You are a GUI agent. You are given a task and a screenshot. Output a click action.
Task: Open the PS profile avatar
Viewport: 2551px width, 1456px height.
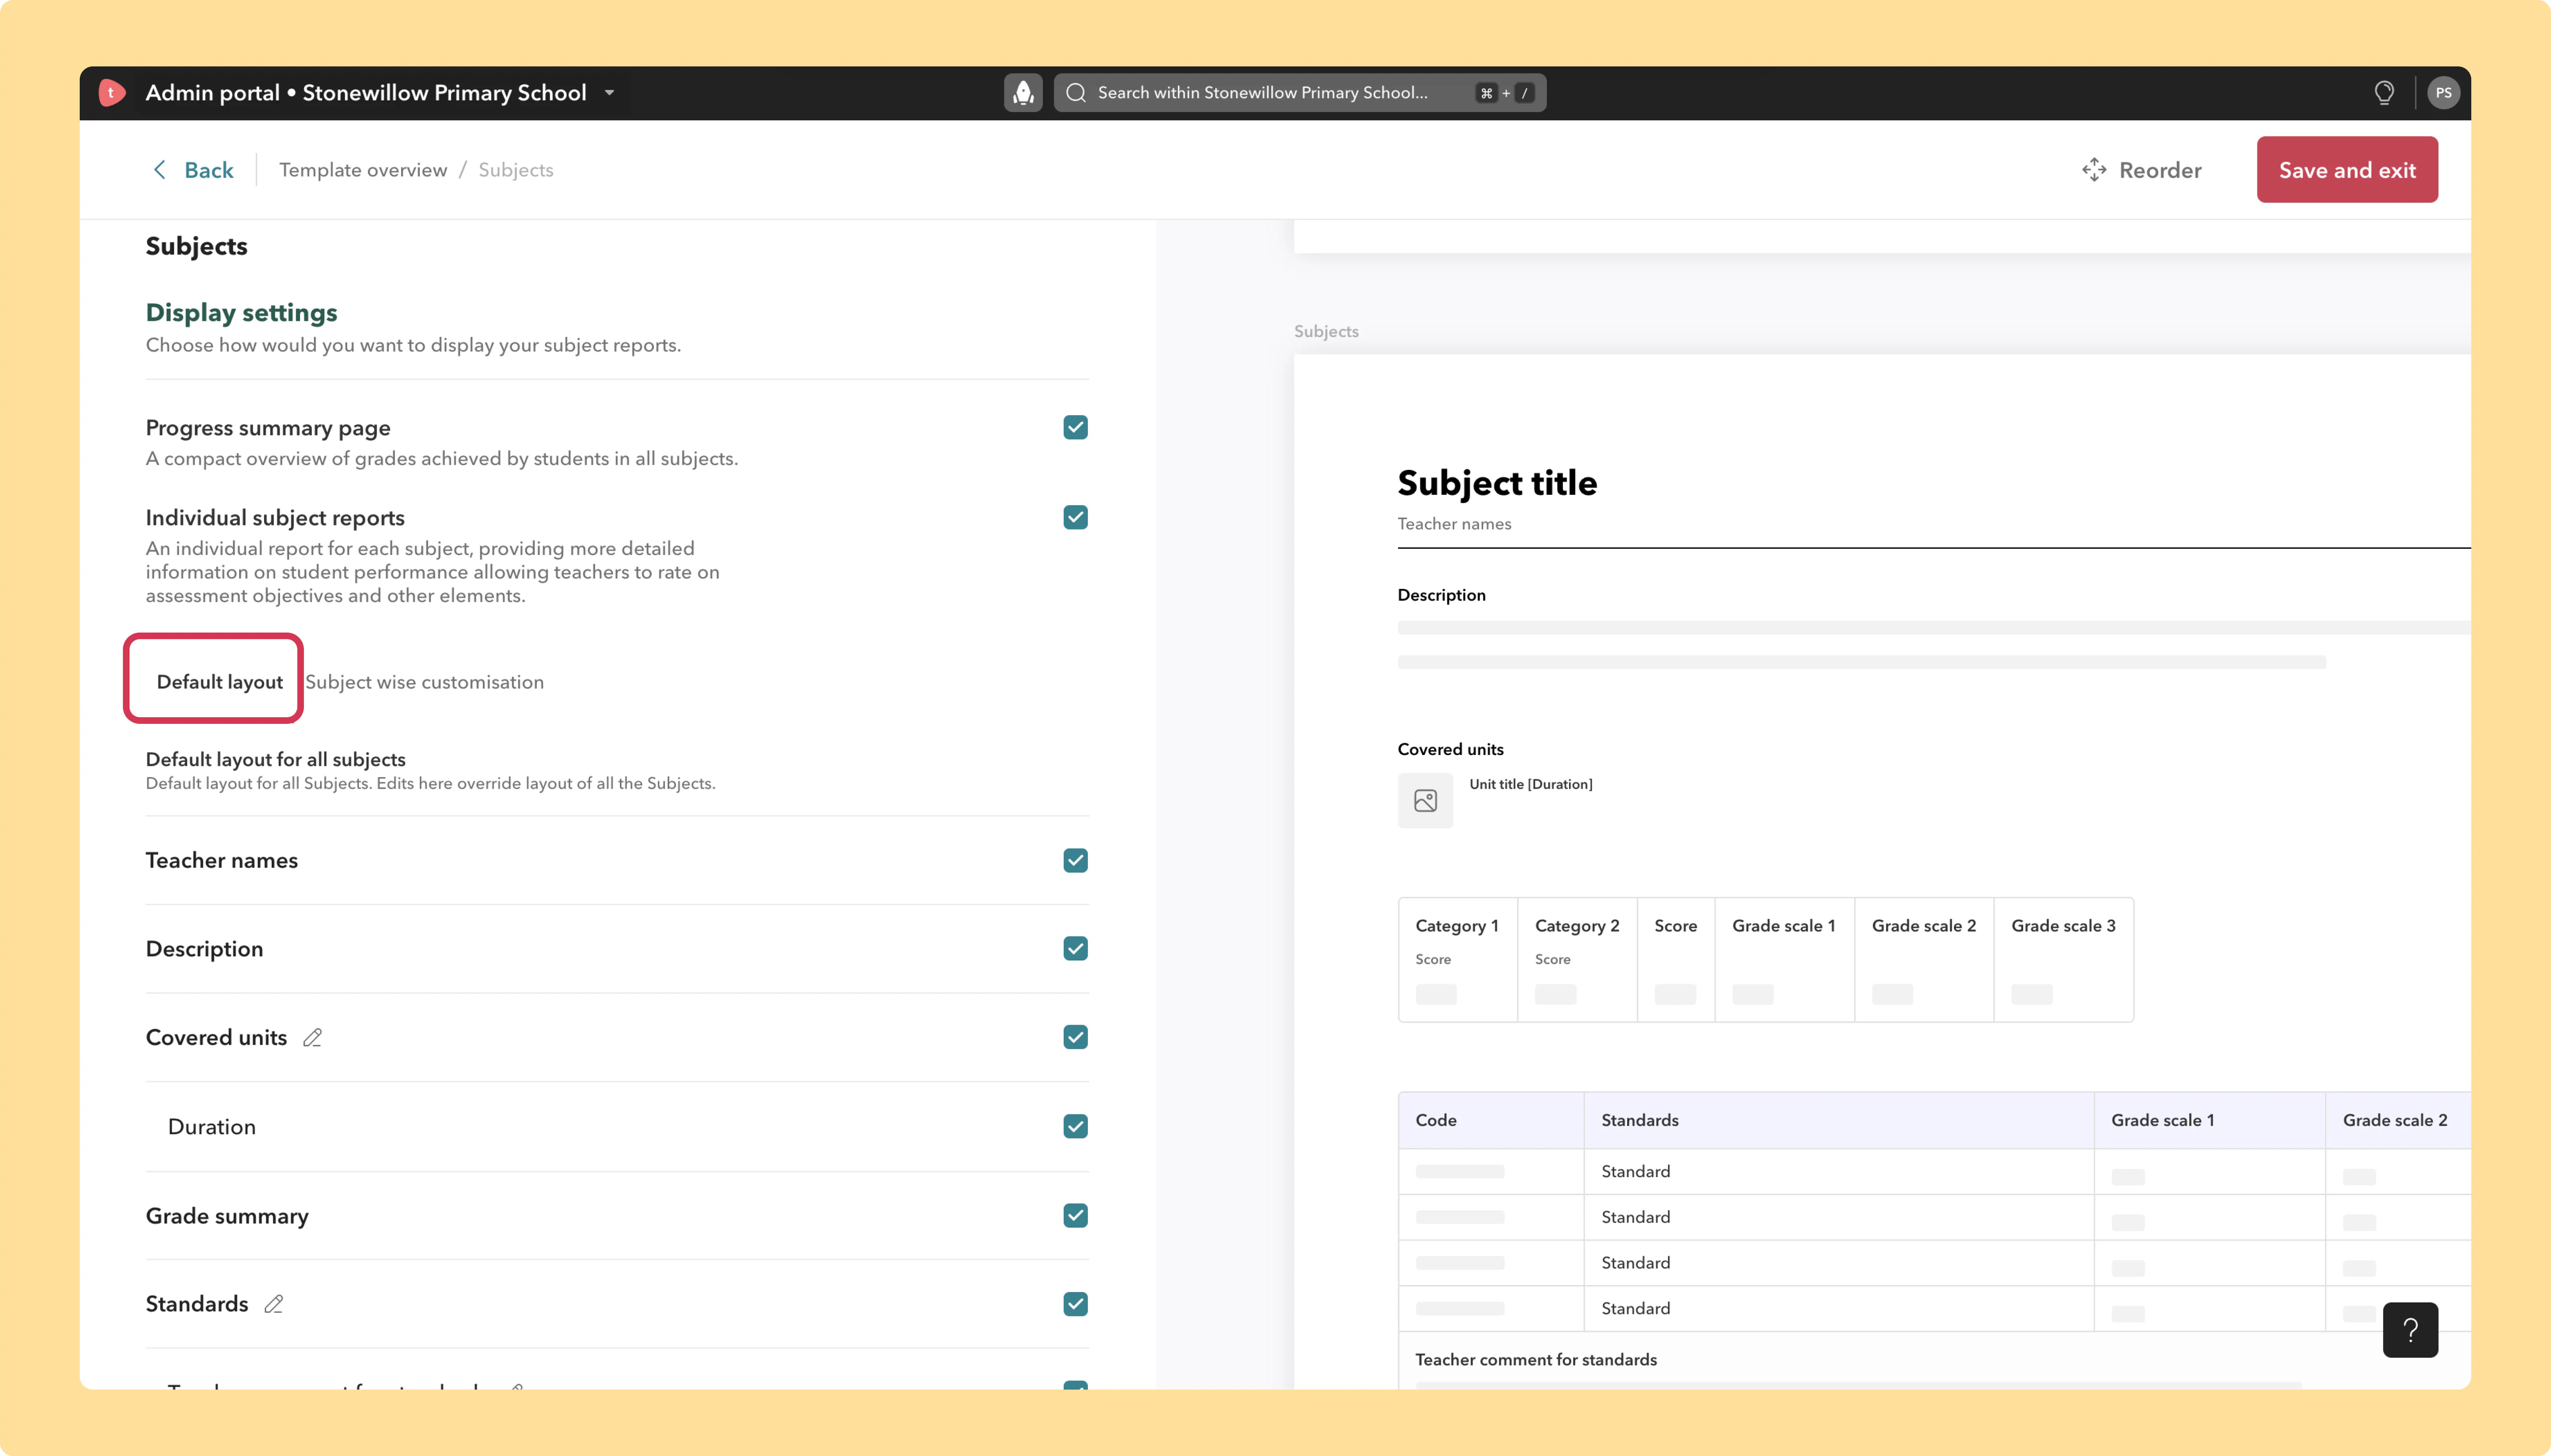pyautogui.click(x=2443, y=93)
